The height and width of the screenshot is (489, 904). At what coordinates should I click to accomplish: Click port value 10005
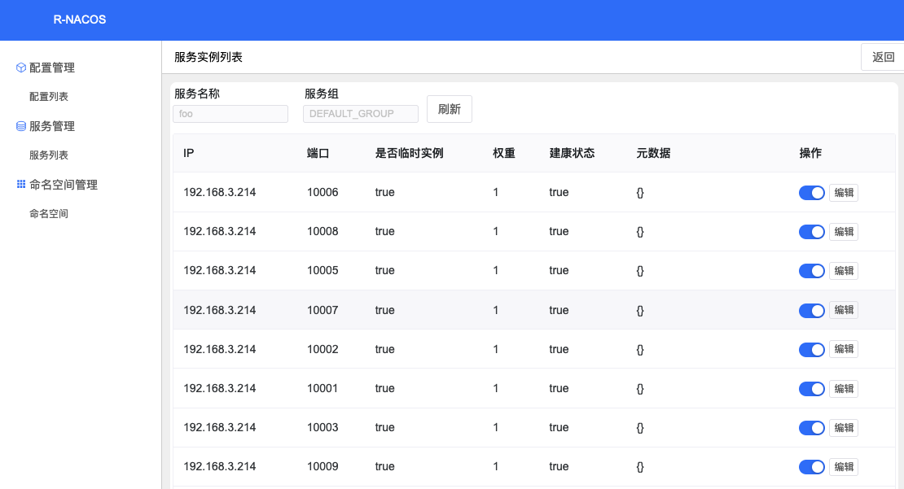(x=323, y=271)
